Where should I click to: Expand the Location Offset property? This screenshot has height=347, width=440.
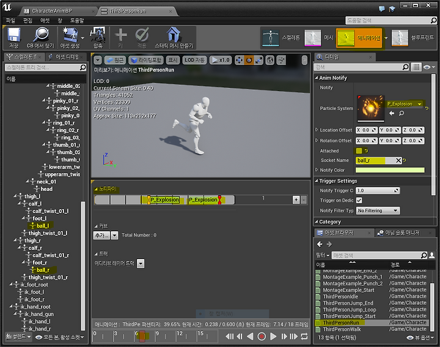pos(317,130)
